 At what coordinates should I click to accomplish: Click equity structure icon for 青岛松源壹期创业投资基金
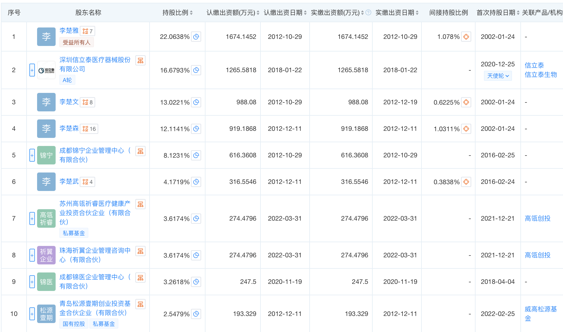pos(140,304)
